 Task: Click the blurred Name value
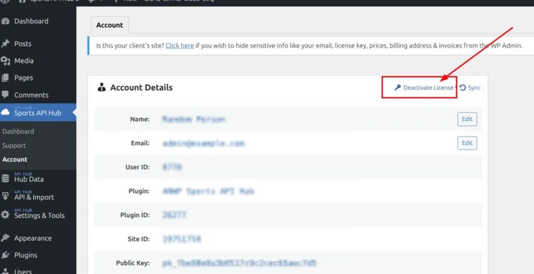[x=193, y=119]
